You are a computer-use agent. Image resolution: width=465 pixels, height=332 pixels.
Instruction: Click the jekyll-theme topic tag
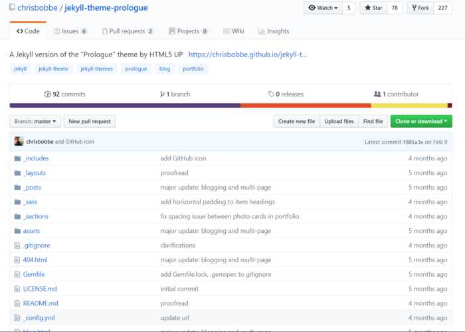[x=53, y=69]
